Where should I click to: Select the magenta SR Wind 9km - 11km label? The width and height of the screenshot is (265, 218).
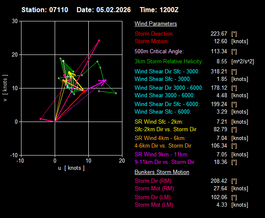[x=162, y=154]
